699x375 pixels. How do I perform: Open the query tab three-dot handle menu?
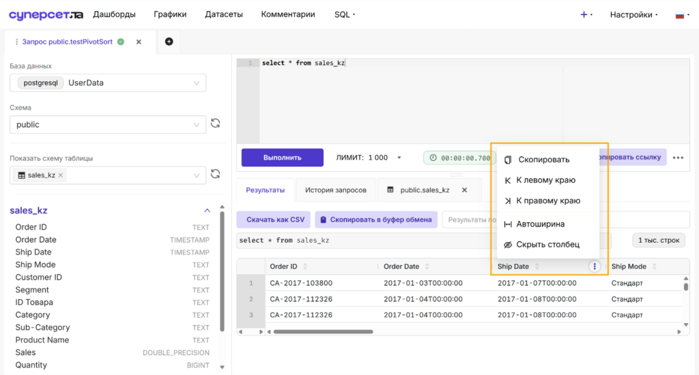pos(16,42)
